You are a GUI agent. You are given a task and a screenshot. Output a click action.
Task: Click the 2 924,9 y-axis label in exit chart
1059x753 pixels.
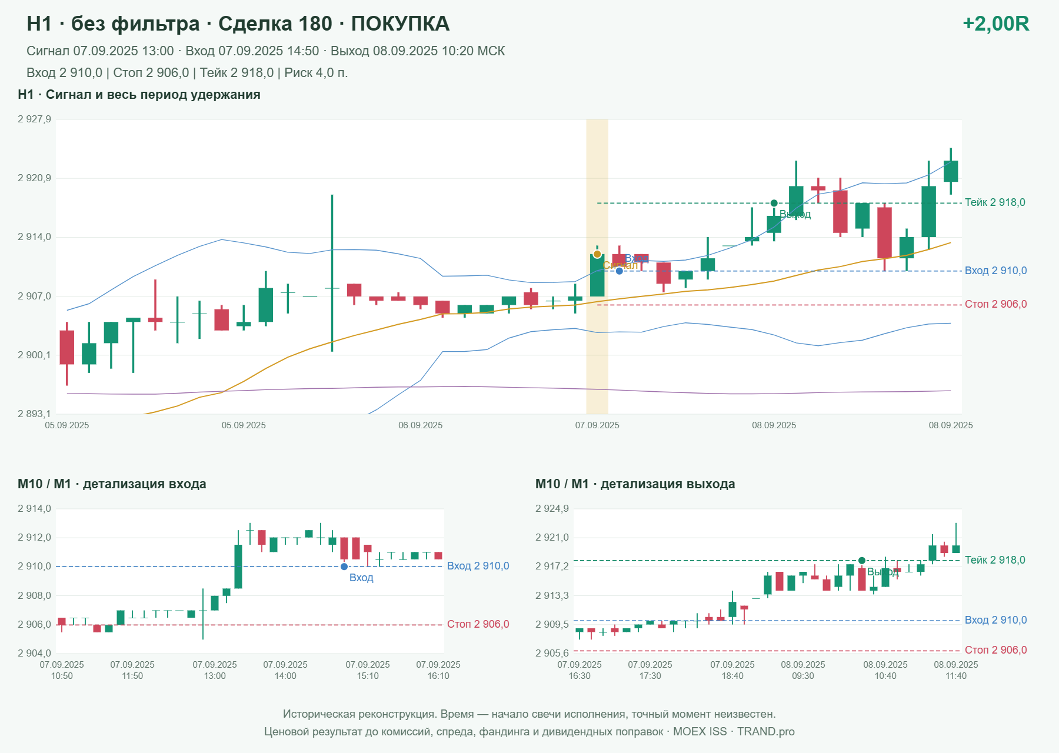[x=552, y=509]
